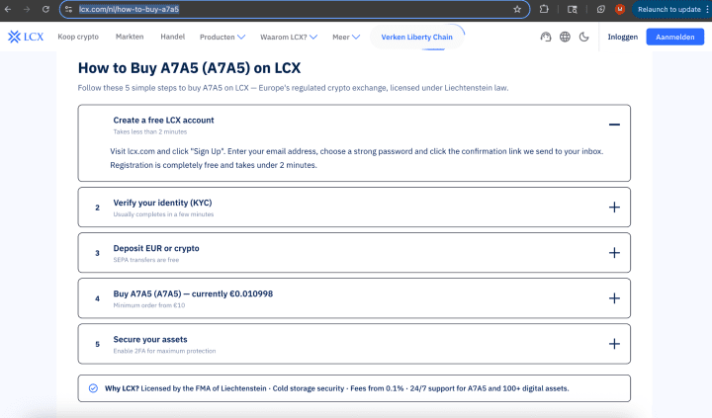The height and width of the screenshot is (418, 712).
Task: Expand the Deposit EUR or crypto step
Action: coord(614,252)
